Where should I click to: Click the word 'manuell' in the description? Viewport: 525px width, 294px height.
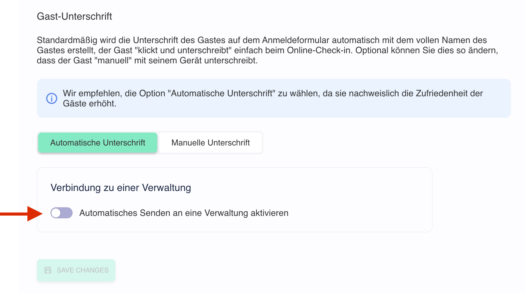[x=114, y=61]
